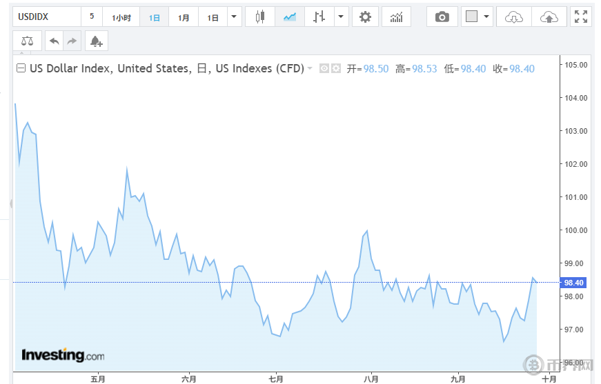Enter fullscreen mode
The image size is (601, 384).
pyautogui.click(x=582, y=17)
